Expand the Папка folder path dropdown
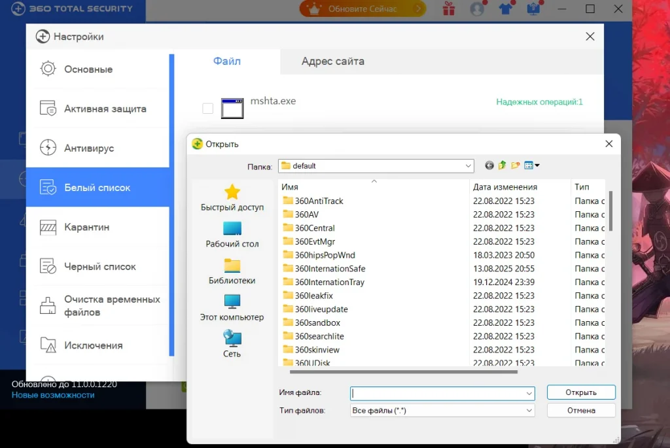Viewport: 670px width, 448px height. click(x=468, y=165)
